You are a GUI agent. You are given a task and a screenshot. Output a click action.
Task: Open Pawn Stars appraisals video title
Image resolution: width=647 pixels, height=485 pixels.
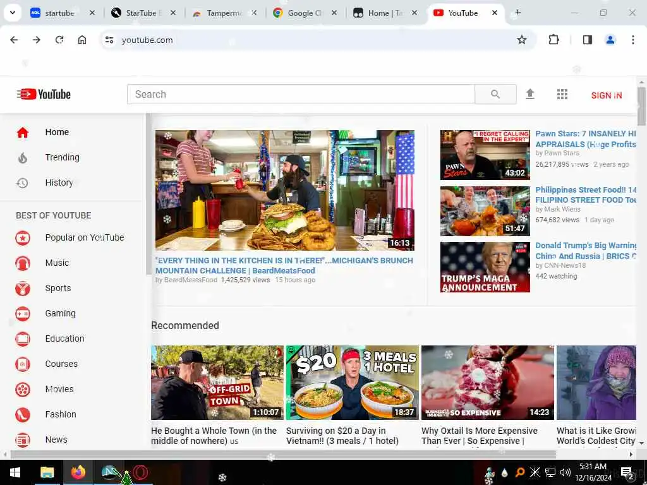point(586,139)
